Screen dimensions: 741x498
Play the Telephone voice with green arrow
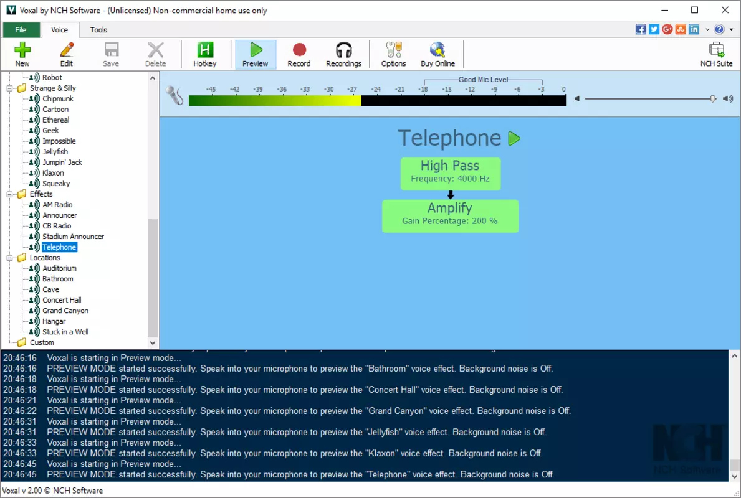514,138
